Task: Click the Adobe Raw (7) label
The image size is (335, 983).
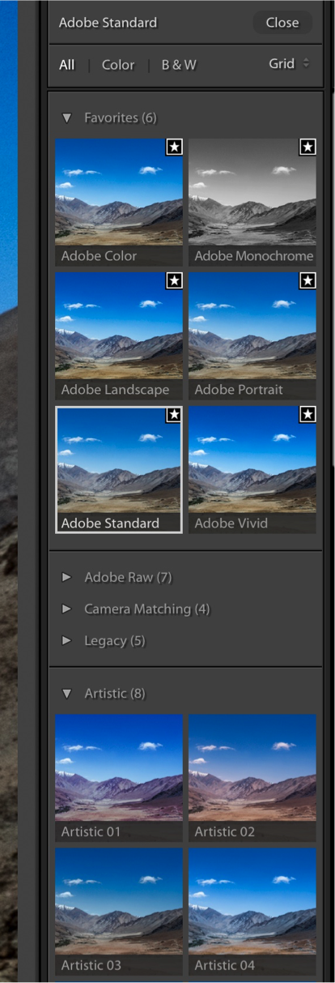Action: pyautogui.click(x=128, y=578)
